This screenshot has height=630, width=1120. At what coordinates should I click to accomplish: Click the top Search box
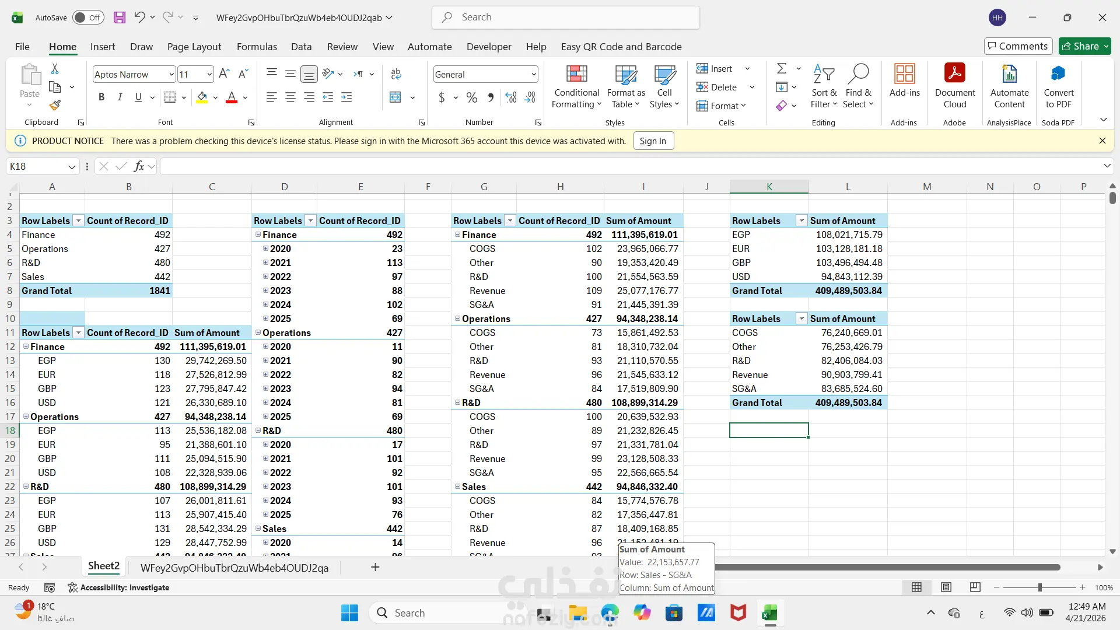(x=566, y=17)
